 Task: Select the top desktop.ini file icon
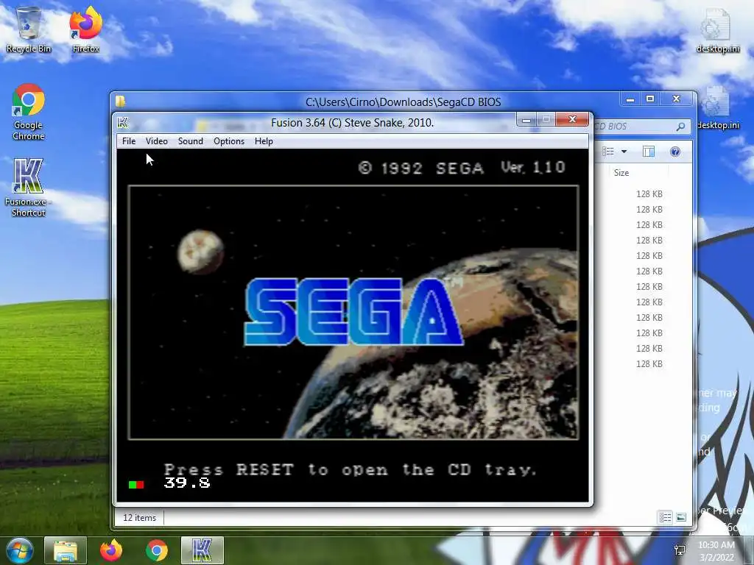coord(717,29)
